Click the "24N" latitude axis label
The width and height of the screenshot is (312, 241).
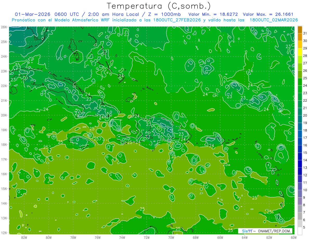click(x=4, y=56)
